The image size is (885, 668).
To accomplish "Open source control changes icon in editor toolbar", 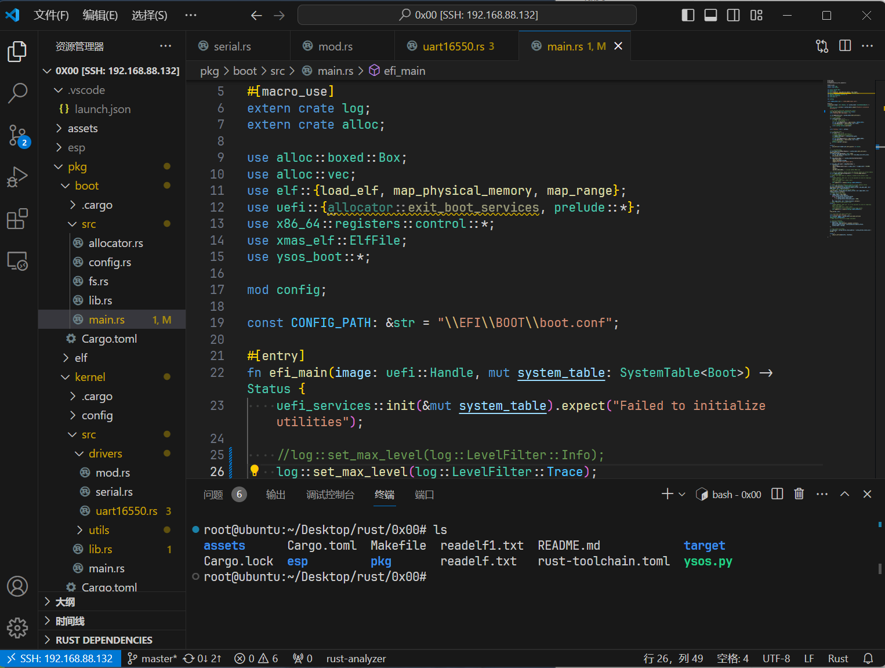I will 822,46.
